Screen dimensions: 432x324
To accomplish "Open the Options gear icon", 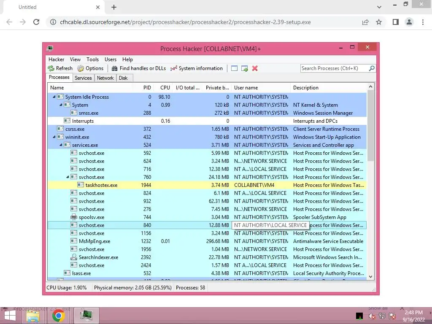I will pos(81,68).
